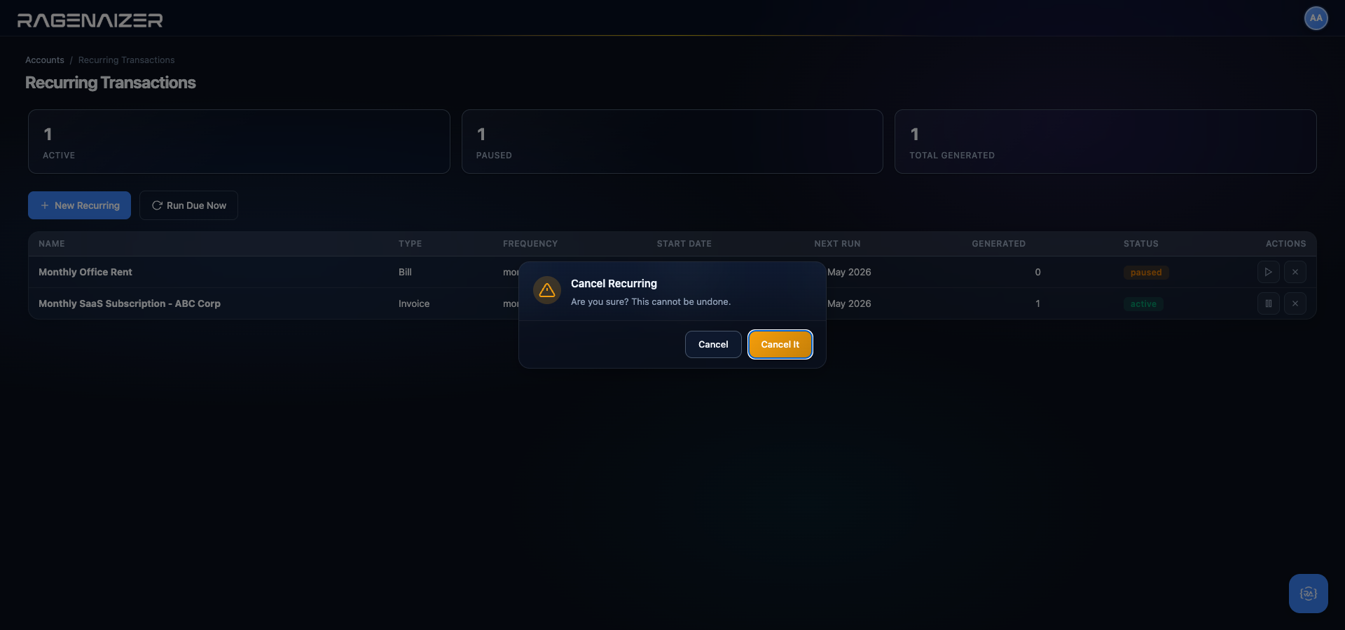Image resolution: width=1345 pixels, height=630 pixels.
Task: Open the AA user avatar menu
Action: click(1316, 18)
